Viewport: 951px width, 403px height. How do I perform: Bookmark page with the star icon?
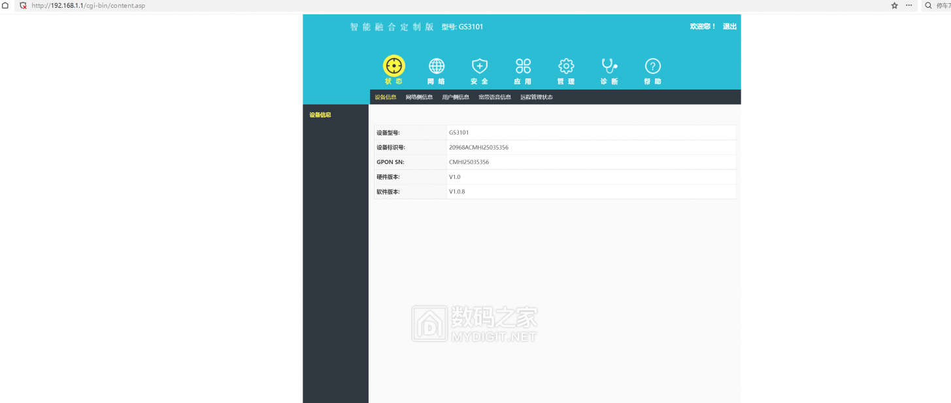point(894,5)
